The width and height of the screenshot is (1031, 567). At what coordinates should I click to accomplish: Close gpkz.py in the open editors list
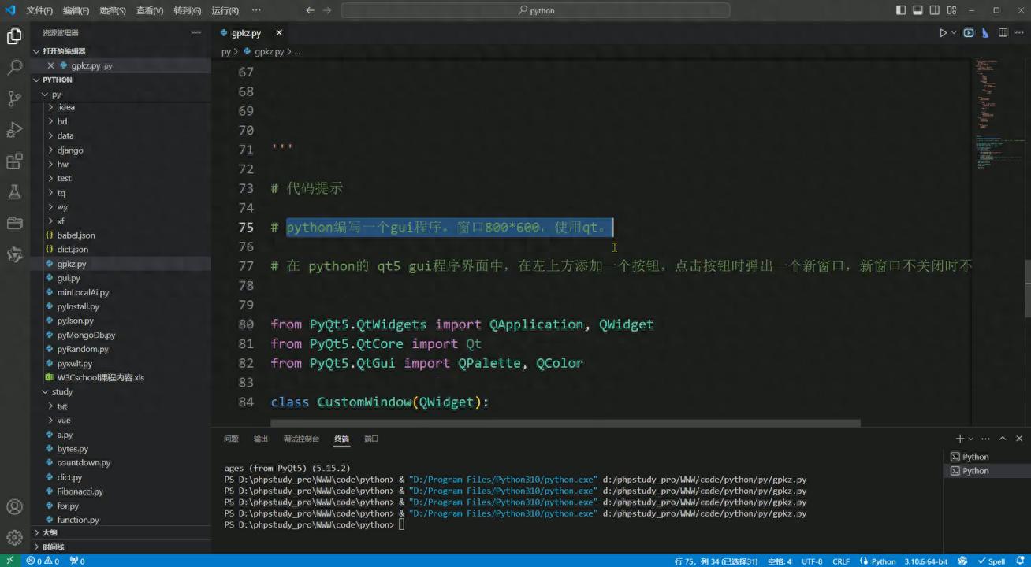coord(50,65)
